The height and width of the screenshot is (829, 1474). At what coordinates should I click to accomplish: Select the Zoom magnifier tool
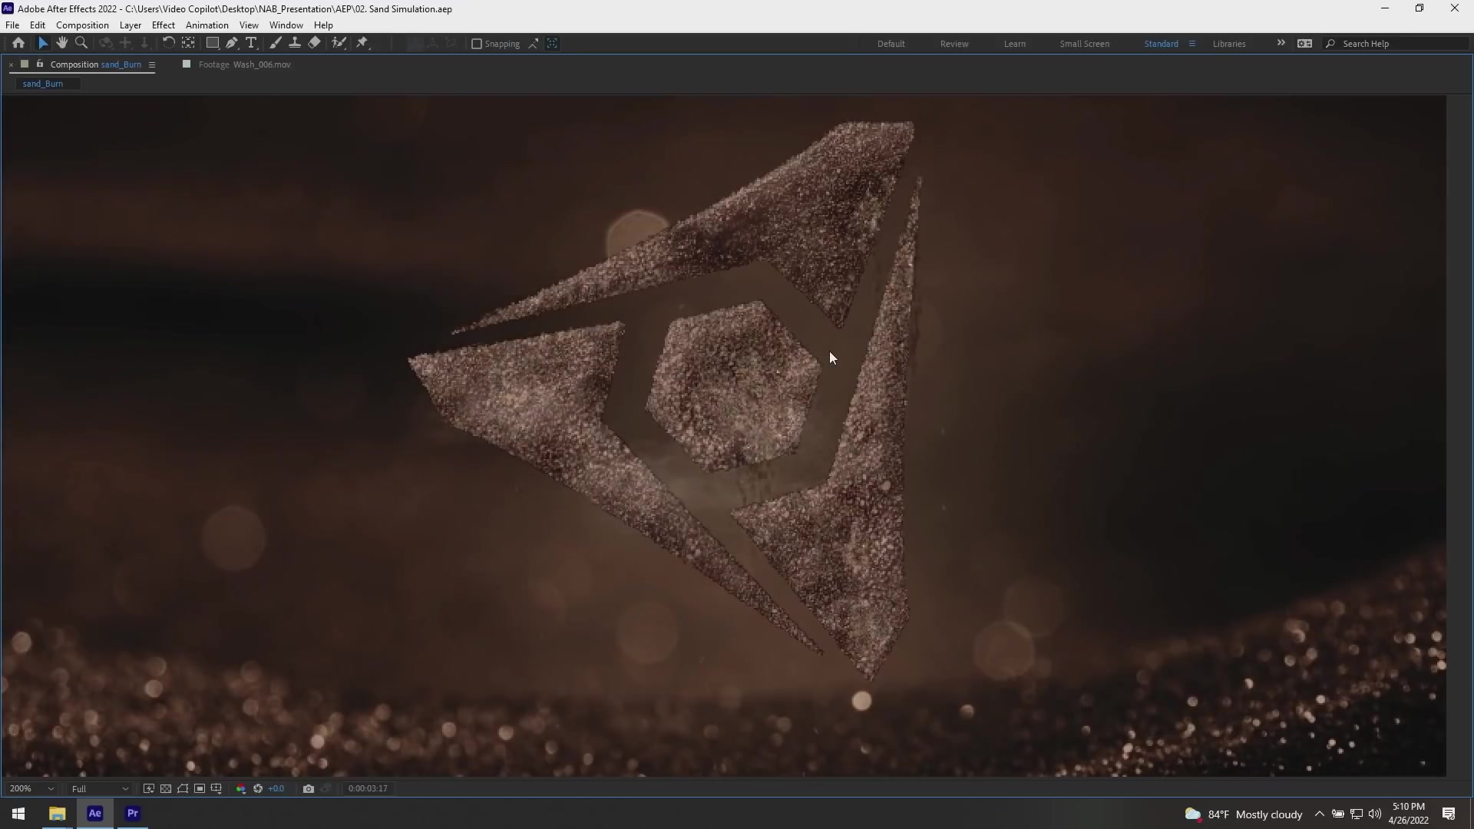pyautogui.click(x=81, y=43)
